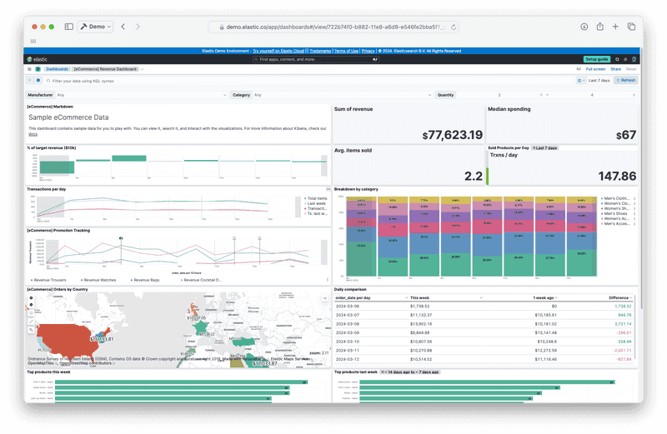Click the Elastic logo in the header
This screenshot has height=434, width=667.
[x=38, y=60]
